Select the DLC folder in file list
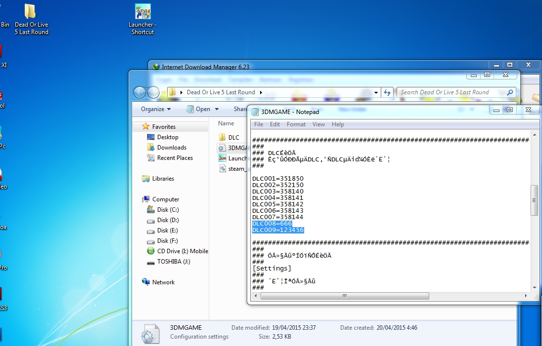The height and width of the screenshot is (346, 542). [233, 137]
